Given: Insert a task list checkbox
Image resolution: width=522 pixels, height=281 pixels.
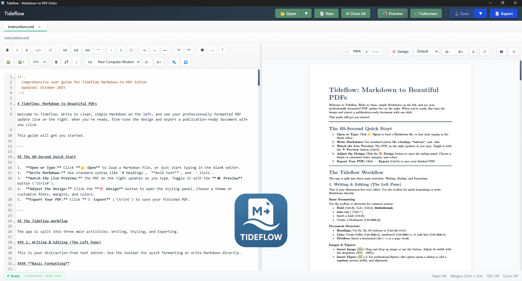Looking at the screenshot, I should pyautogui.click(x=131, y=50).
